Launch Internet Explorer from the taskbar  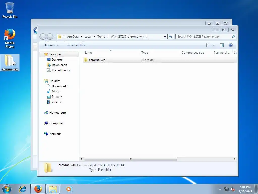pyautogui.click(x=22, y=189)
